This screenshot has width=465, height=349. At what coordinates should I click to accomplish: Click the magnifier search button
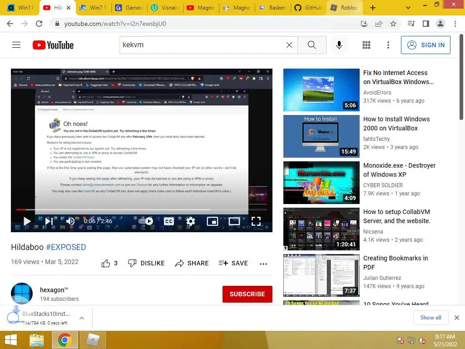(x=312, y=45)
